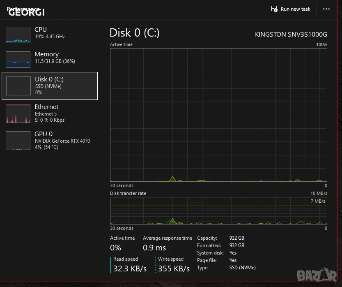Click the Ethernet mini throughput graph thumbnail
This screenshot has width=342, height=287.
18,113
